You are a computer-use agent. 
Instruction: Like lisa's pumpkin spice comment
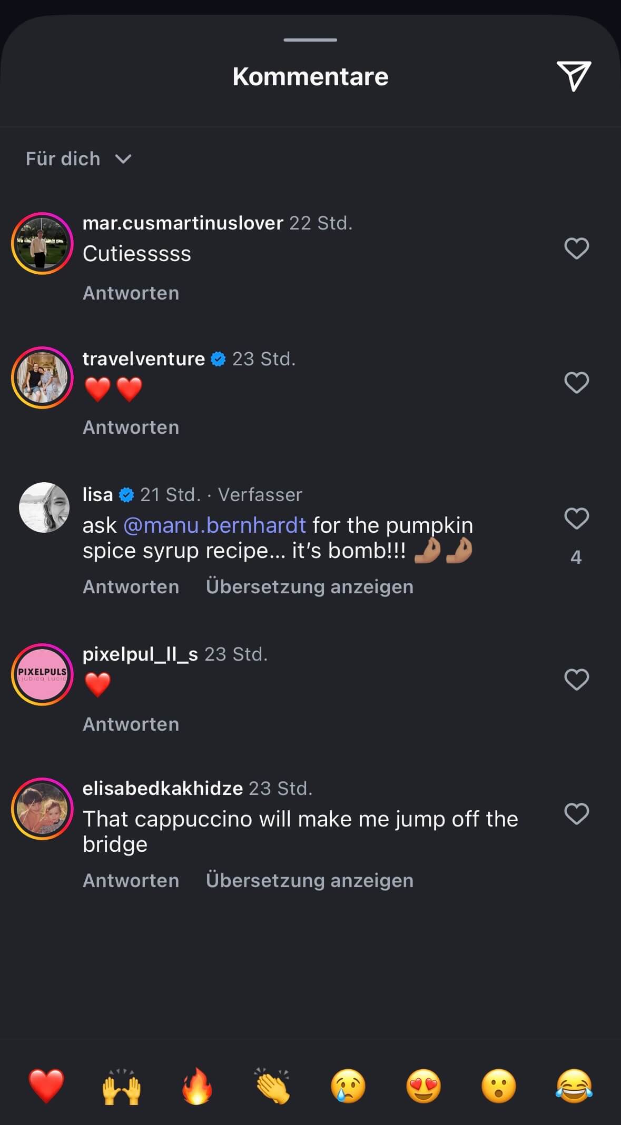[x=576, y=519]
